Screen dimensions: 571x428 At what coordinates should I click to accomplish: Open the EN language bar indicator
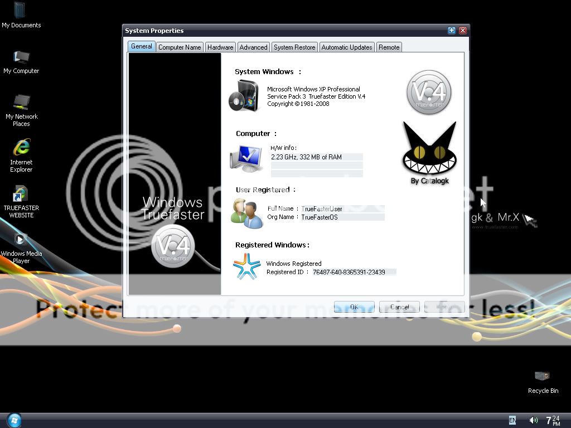coord(512,420)
